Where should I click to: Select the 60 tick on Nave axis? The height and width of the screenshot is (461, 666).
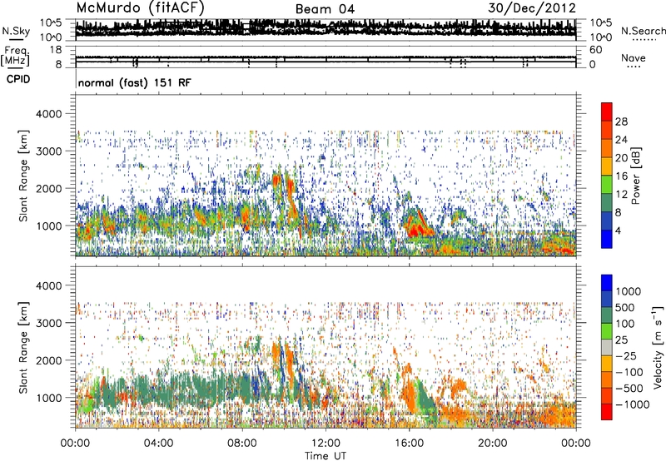point(596,50)
